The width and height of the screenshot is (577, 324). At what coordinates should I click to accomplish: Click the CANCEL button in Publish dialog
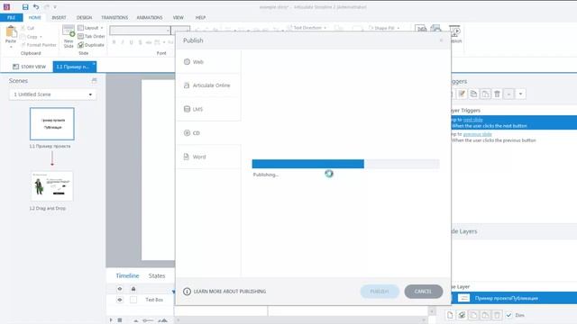click(x=423, y=292)
